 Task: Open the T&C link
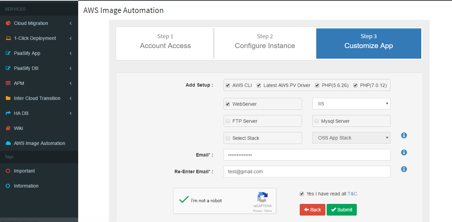[353, 194]
